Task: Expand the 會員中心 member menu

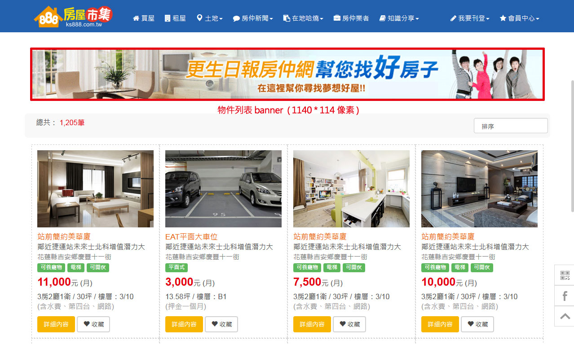Action: (519, 18)
